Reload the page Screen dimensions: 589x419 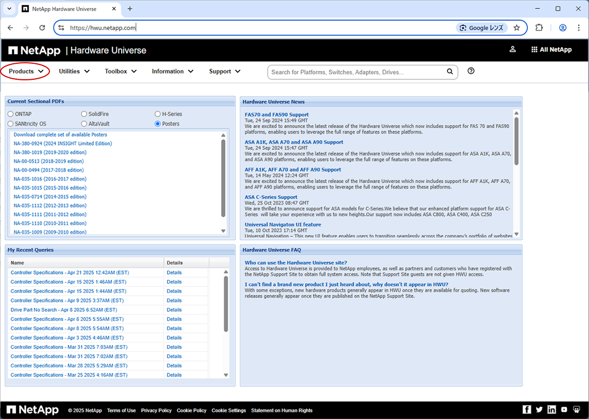(x=42, y=28)
